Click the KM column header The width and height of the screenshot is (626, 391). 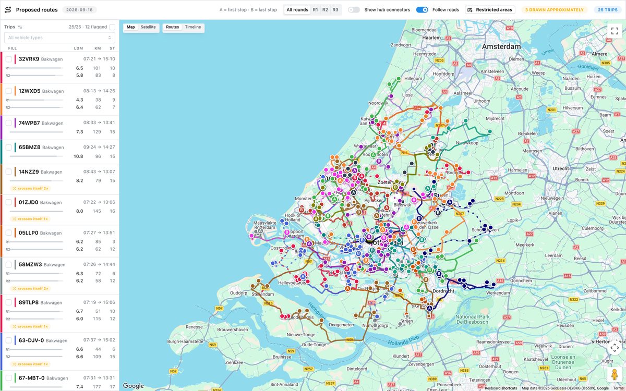[x=98, y=48]
